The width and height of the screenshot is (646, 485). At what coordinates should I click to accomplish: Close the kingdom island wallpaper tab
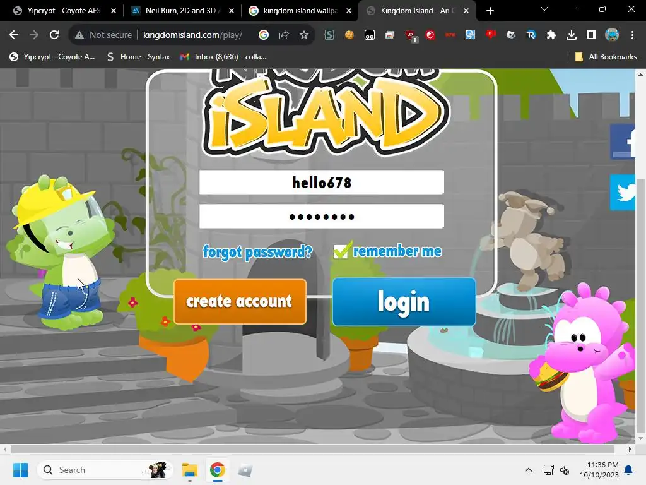(x=349, y=11)
